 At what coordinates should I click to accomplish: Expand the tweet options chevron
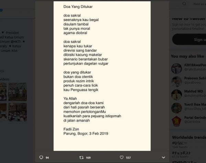tap(163, 157)
